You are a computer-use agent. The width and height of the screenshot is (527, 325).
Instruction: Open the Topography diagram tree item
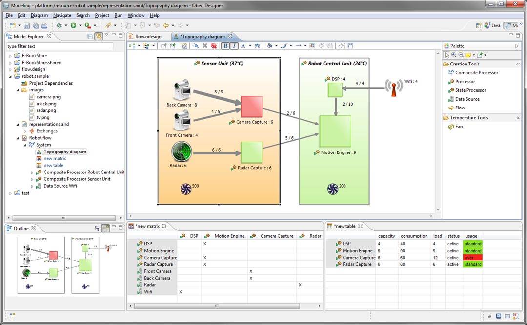pyautogui.click(x=64, y=152)
